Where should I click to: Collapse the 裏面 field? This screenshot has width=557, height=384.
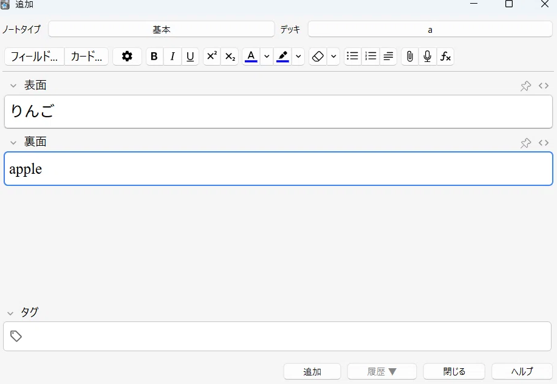tap(13, 143)
